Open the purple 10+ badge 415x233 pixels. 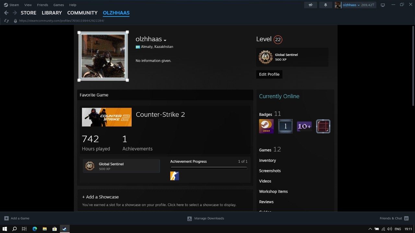pos(304,126)
